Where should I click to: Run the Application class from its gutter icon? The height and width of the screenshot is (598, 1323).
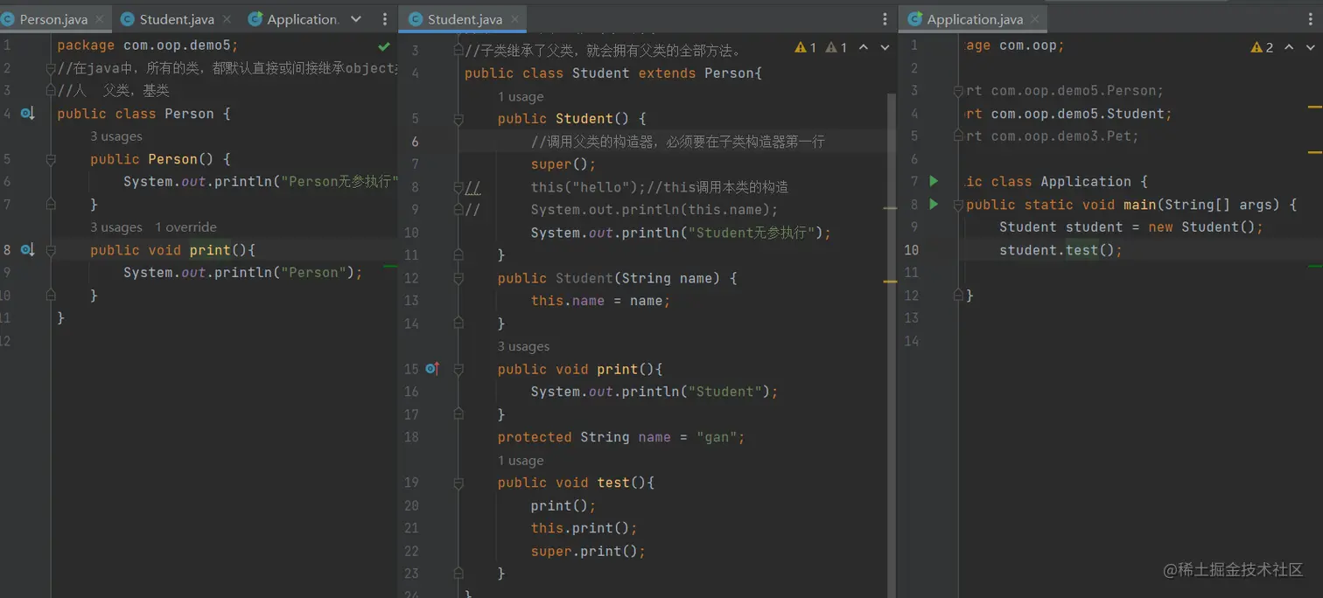934,181
